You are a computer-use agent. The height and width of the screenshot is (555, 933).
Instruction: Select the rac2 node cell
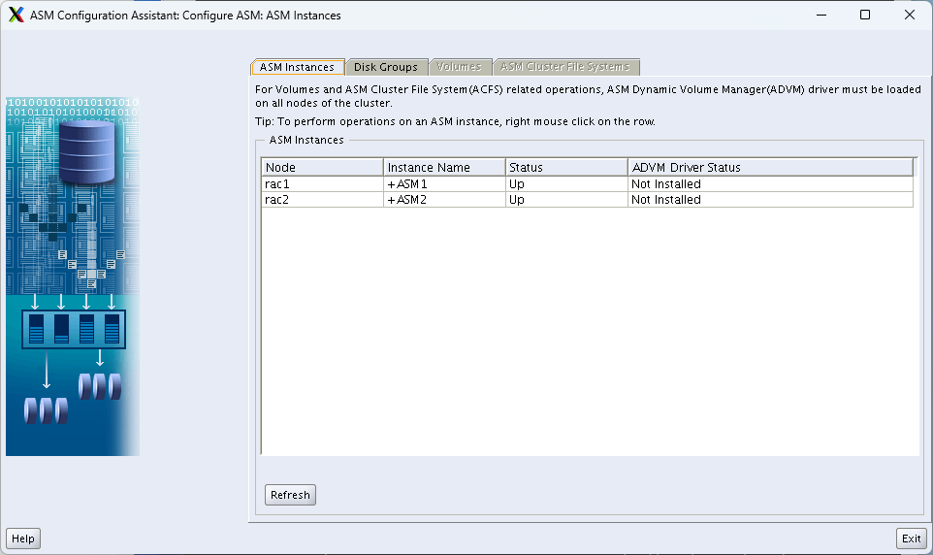pos(322,200)
